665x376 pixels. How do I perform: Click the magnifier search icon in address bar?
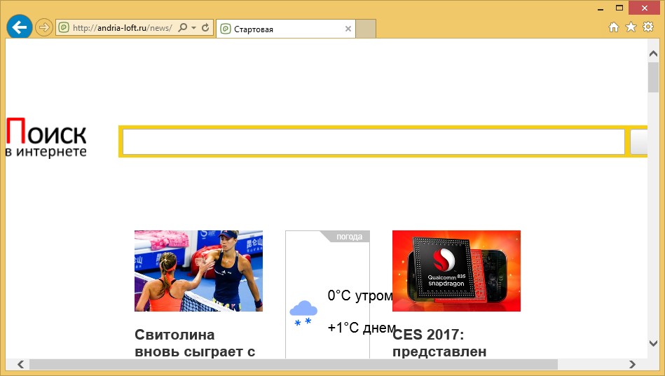coord(183,28)
